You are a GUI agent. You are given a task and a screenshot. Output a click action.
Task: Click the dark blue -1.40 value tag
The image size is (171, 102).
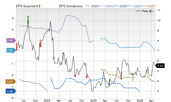coord(11,91)
